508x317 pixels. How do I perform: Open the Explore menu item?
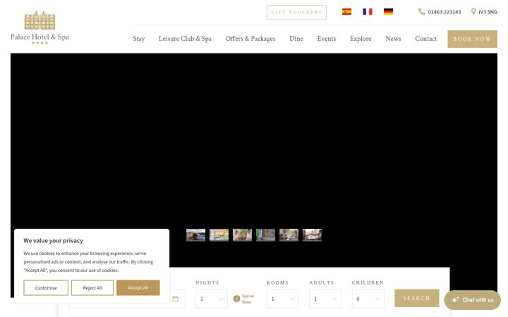point(361,39)
